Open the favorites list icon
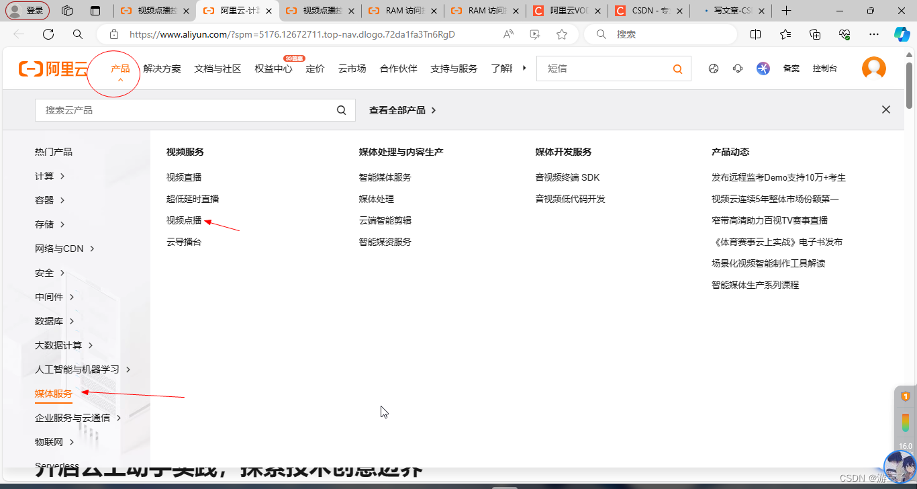 tap(785, 34)
